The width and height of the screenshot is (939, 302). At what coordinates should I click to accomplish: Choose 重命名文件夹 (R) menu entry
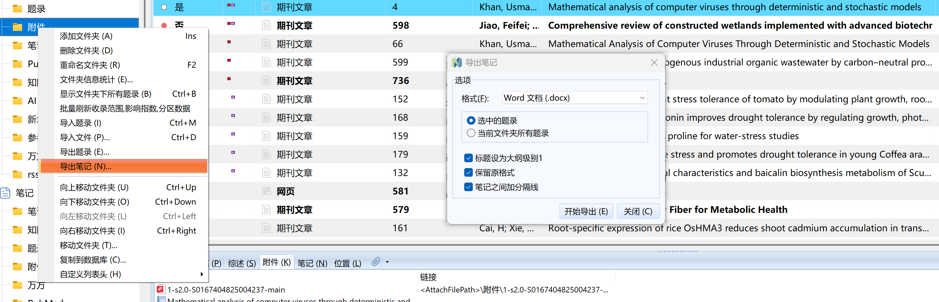pos(123,65)
